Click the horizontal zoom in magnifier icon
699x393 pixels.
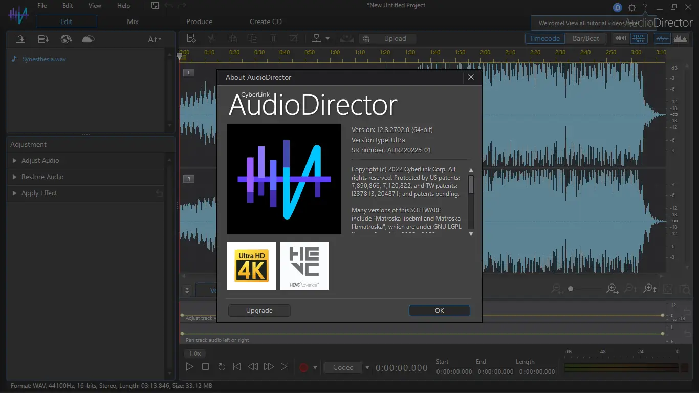[612, 289]
